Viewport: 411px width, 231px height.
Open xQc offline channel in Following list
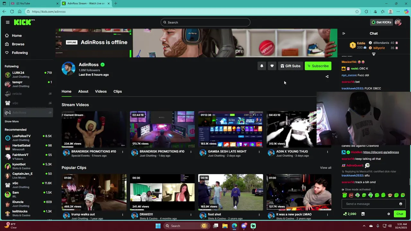click(28, 103)
